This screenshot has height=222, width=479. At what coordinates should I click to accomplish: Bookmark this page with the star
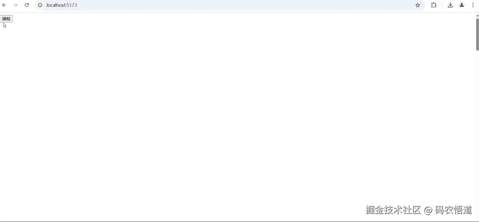(418, 5)
